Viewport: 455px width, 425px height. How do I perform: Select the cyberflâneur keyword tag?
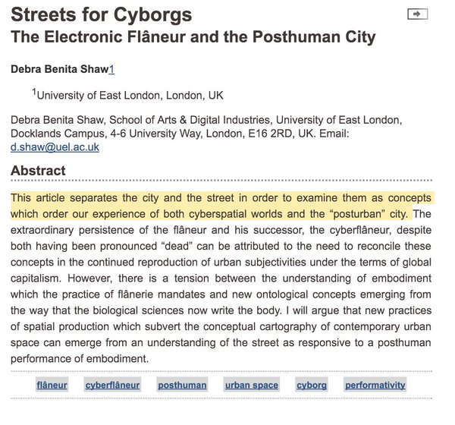[112, 385]
